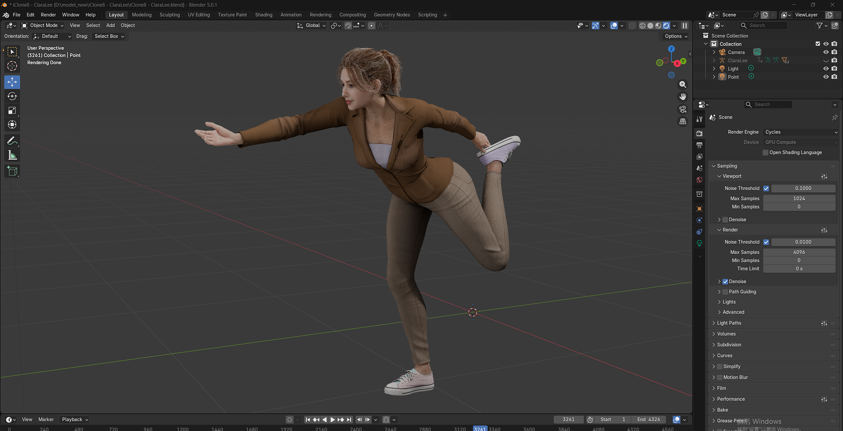Open the World properties tab
The width and height of the screenshot is (843, 431).
tap(700, 180)
